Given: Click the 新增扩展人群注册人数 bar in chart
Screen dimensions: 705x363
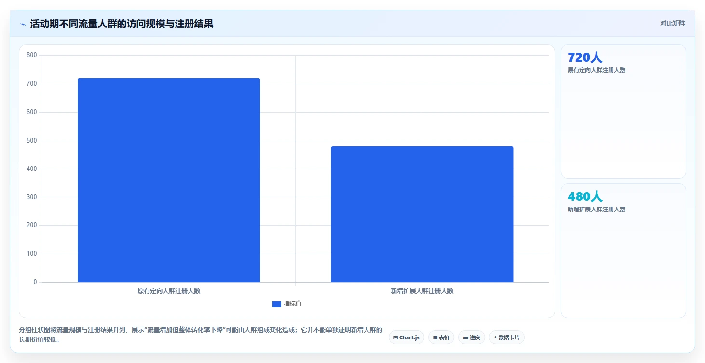Looking at the screenshot, I should (x=422, y=214).
